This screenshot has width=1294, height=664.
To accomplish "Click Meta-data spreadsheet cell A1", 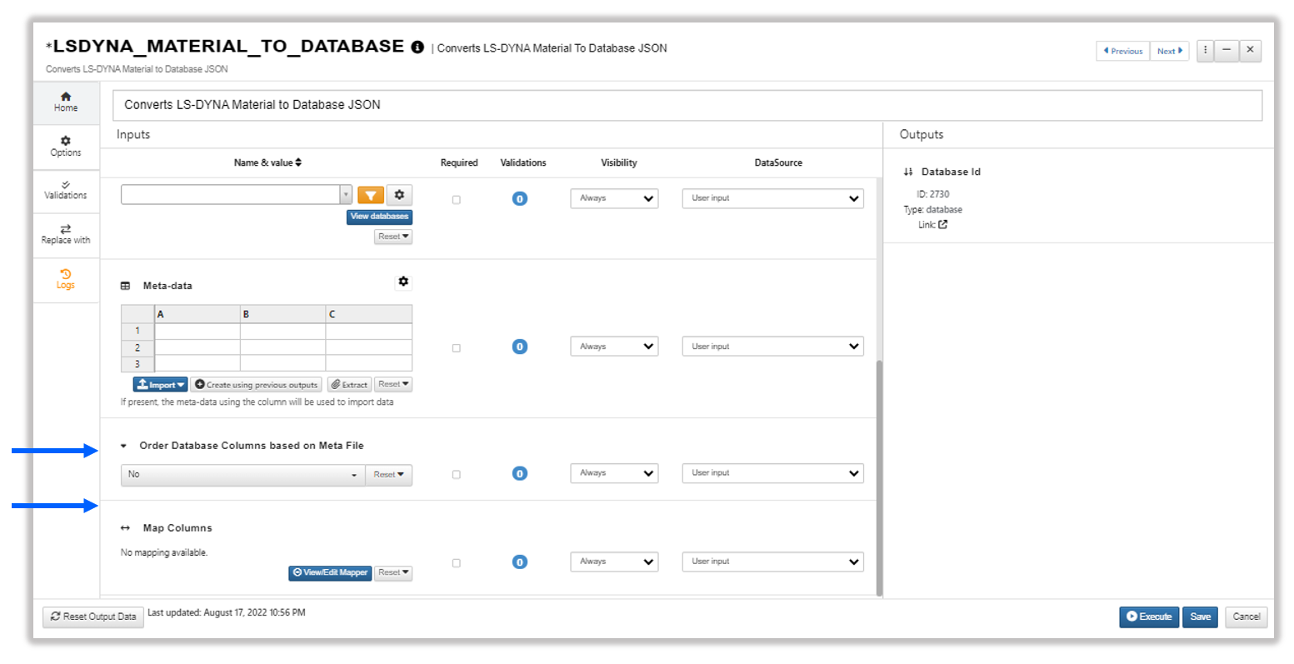I will [x=197, y=331].
